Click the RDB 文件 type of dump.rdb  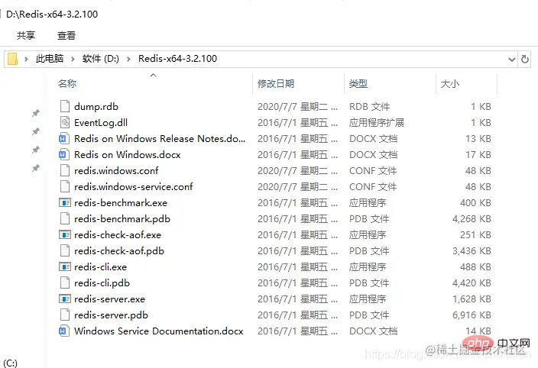pyautogui.click(x=370, y=107)
